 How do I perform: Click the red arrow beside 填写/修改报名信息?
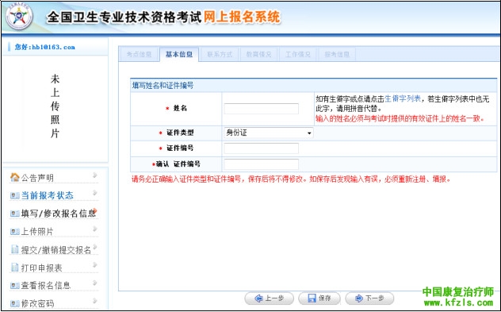(95, 210)
